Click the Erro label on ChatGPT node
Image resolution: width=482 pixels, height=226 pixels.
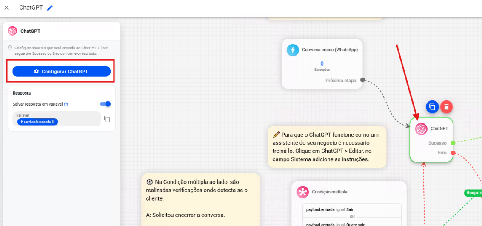tap(442, 153)
